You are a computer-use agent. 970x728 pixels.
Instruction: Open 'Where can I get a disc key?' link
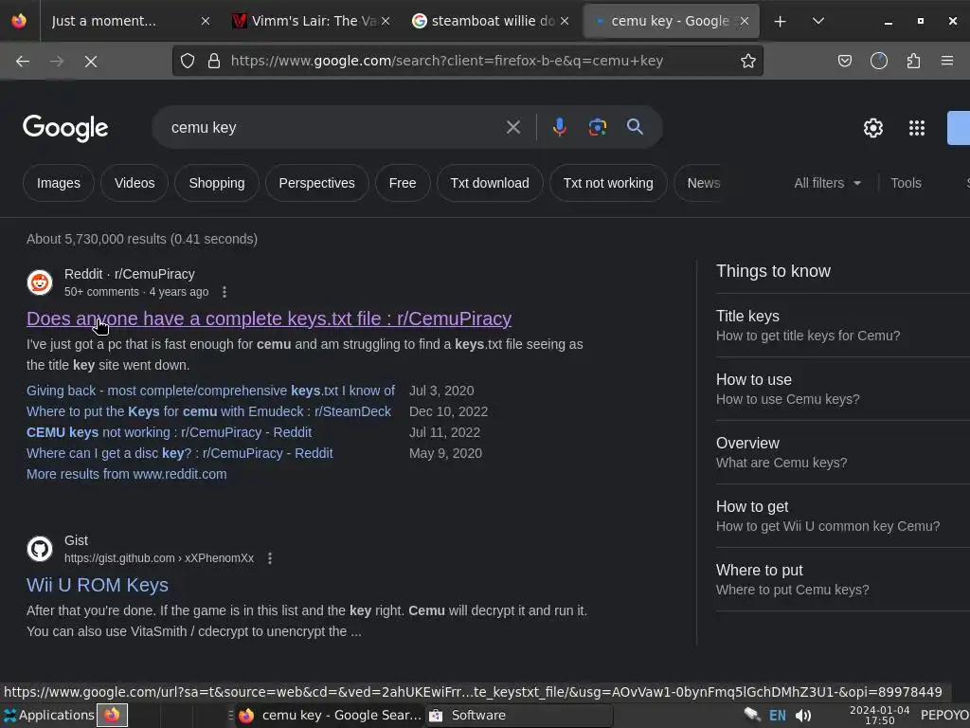[179, 454]
